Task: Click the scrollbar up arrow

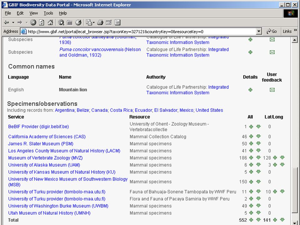Action: pos(294,40)
